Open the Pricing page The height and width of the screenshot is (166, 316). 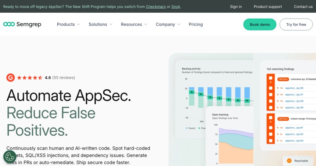(196, 25)
